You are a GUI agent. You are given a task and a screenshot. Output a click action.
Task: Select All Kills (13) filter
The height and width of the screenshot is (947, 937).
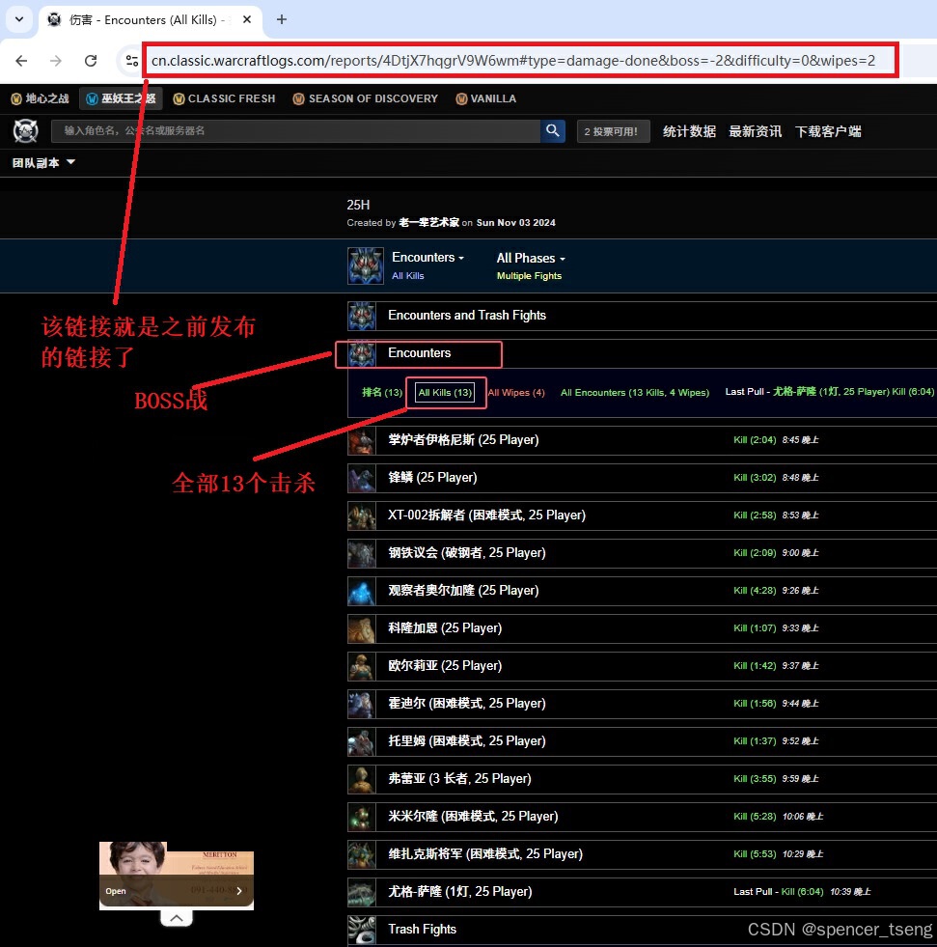coord(445,393)
